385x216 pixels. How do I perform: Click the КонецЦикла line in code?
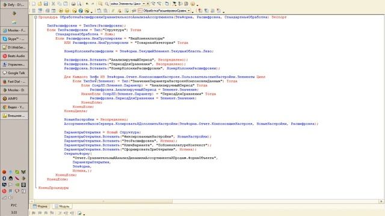pyautogui.click(x=76, y=111)
